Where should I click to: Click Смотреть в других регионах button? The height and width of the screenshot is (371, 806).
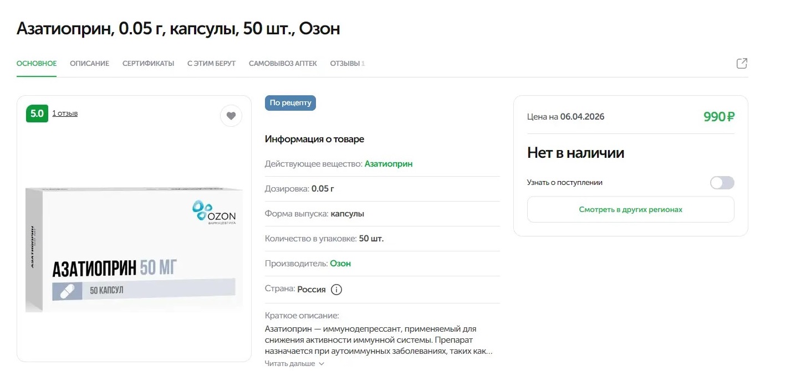point(630,210)
